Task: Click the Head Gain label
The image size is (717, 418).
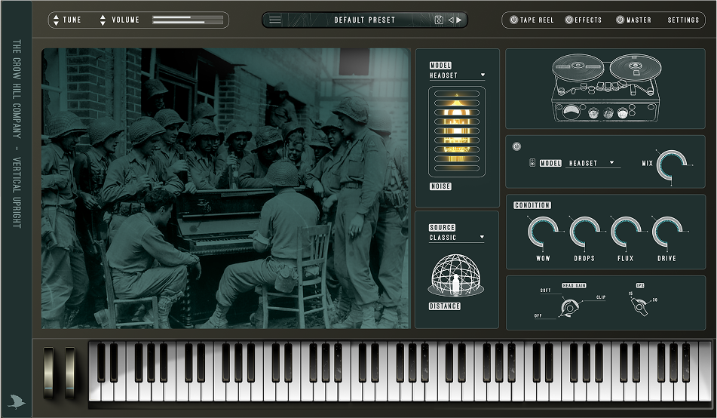Action: tap(574, 286)
